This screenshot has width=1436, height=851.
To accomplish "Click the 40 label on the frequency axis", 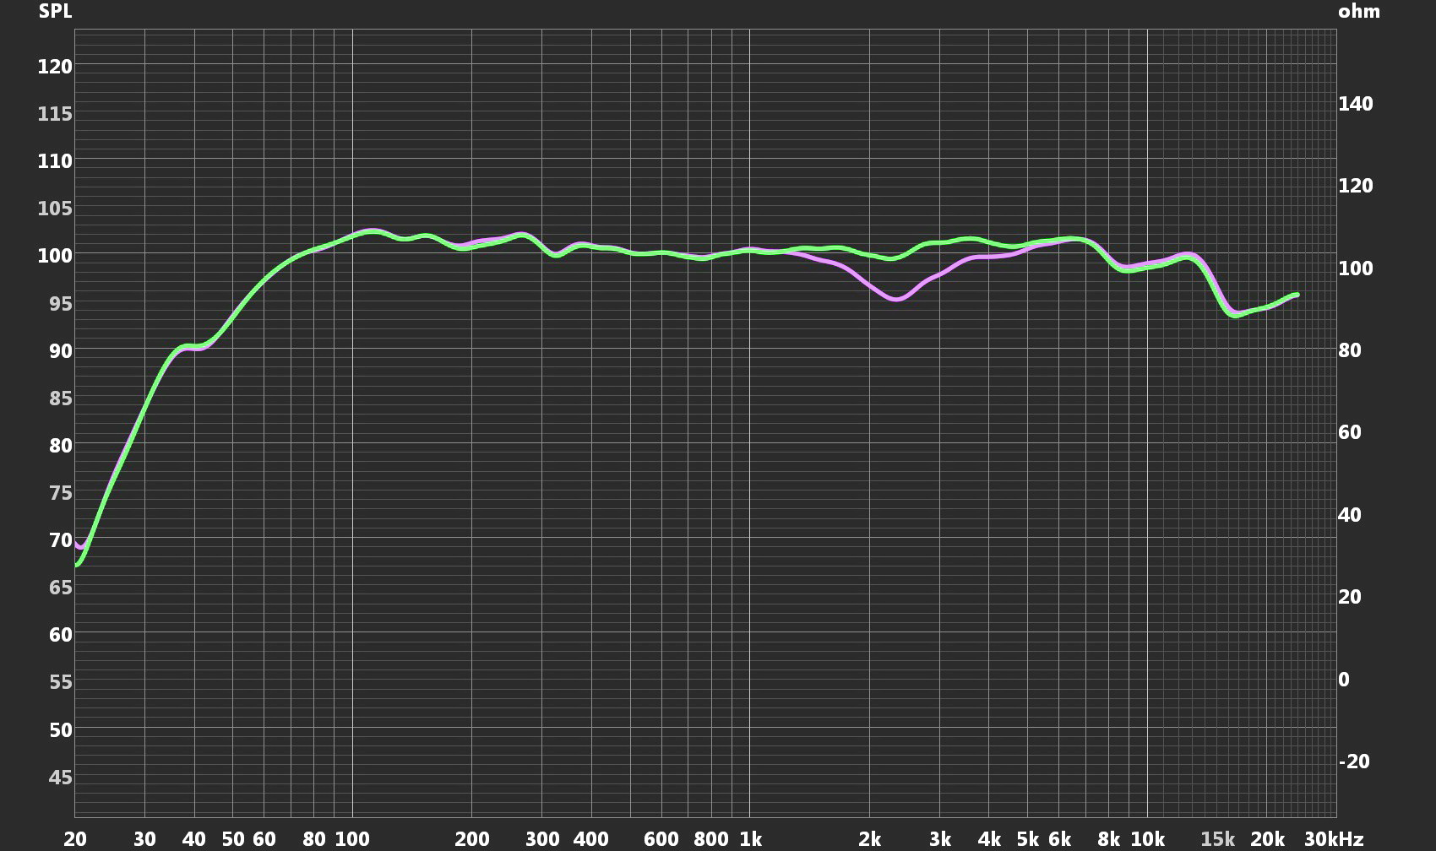I will pyautogui.click(x=194, y=839).
